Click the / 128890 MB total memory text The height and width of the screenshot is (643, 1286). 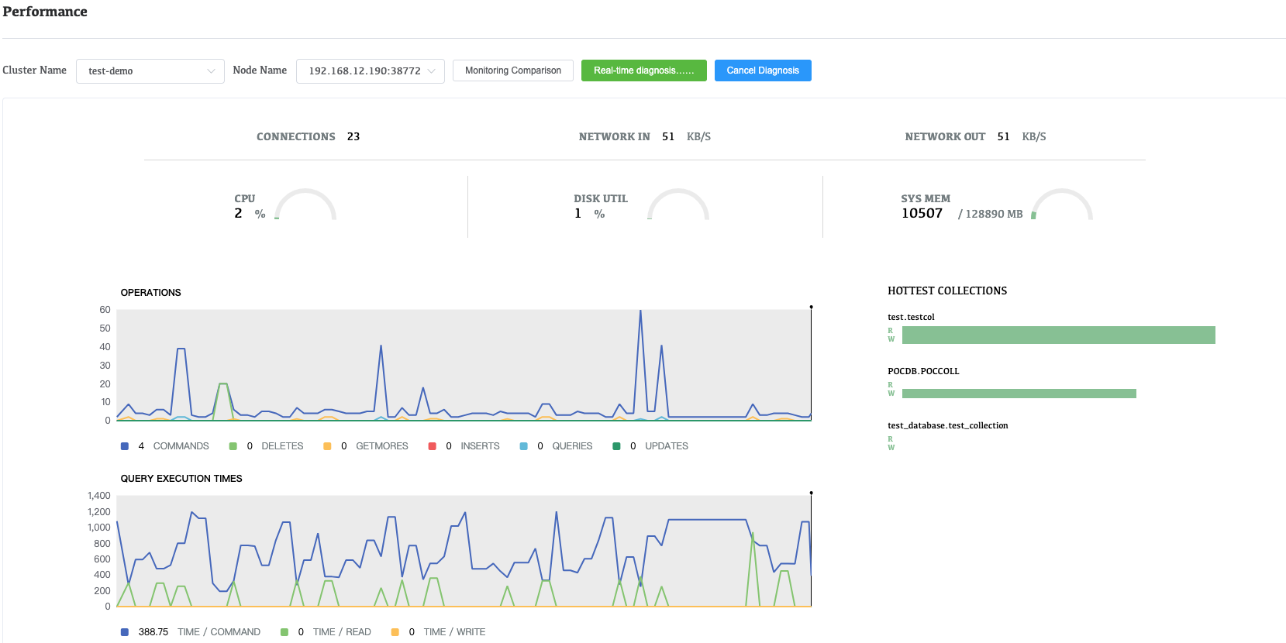click(991, 214)
